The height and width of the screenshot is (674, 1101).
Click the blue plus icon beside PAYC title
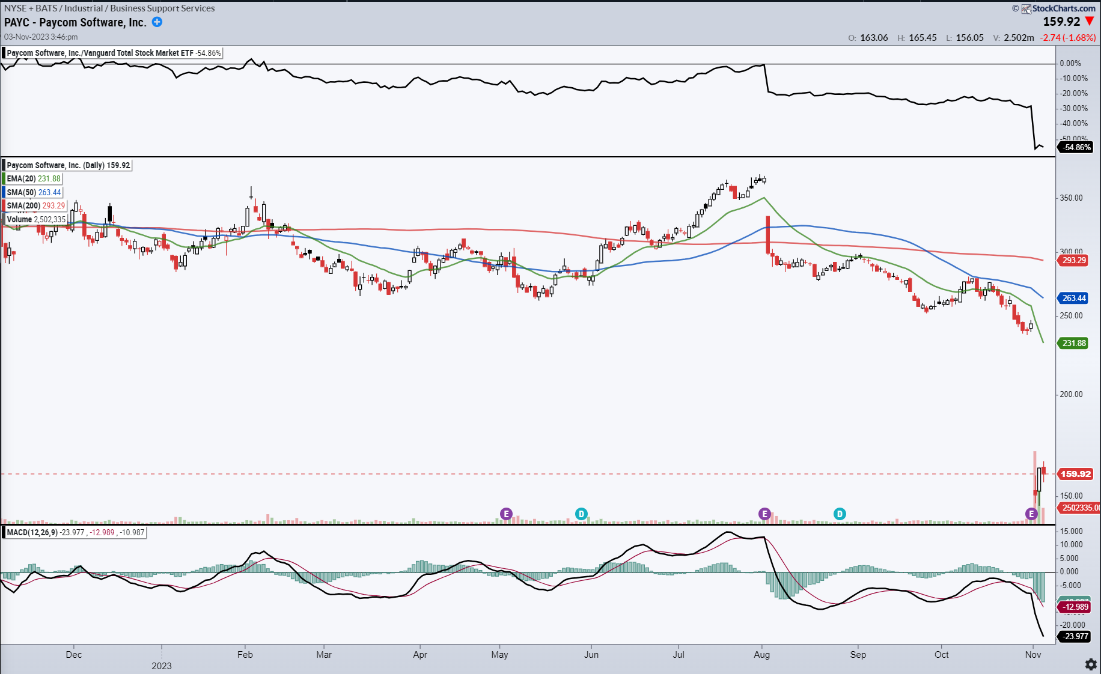pyautogui.click(x=157, y=22)
